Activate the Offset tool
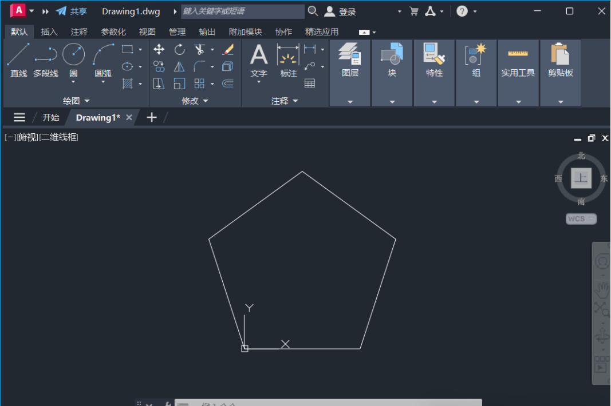 [228, 83]
